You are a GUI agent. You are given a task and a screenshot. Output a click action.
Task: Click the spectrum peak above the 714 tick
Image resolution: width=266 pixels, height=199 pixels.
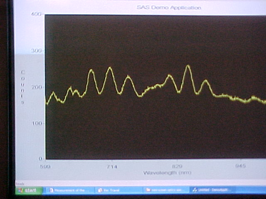coord(110,68)
